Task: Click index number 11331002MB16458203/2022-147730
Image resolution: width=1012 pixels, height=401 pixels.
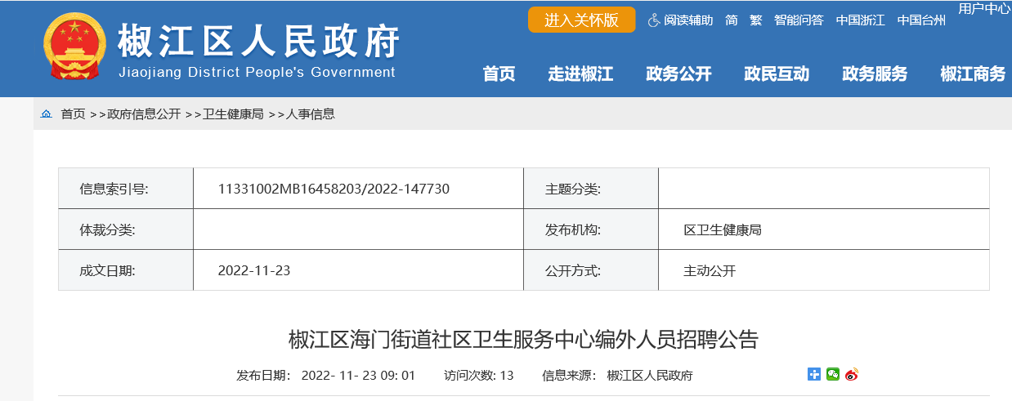Action: (x=334, y=189)
